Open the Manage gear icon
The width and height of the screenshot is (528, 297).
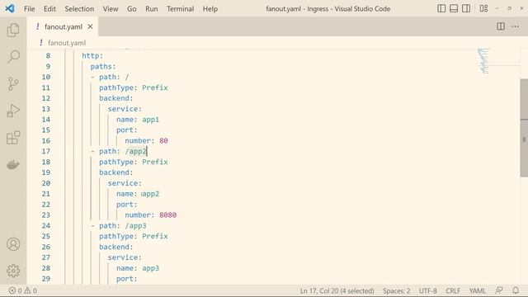(x=13, y=271)
